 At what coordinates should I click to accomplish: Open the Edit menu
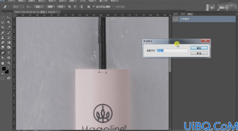[22, 1]
